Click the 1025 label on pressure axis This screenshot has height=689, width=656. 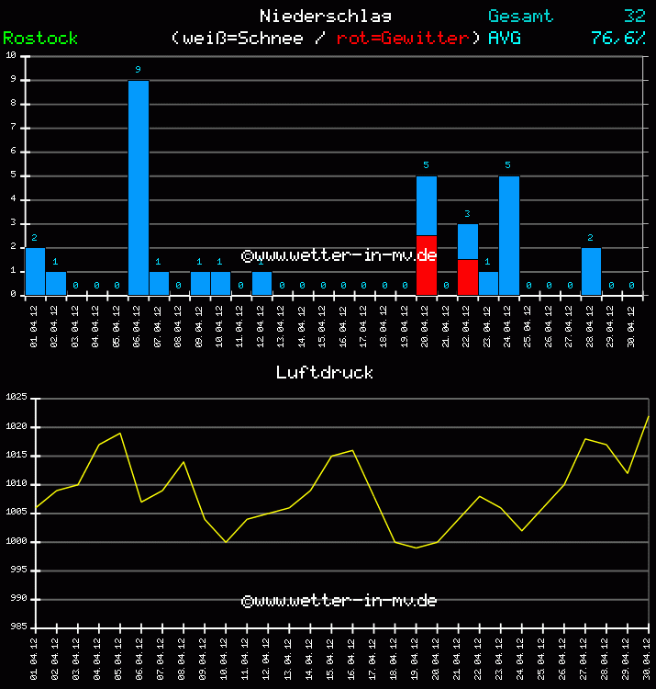(16, 398)
